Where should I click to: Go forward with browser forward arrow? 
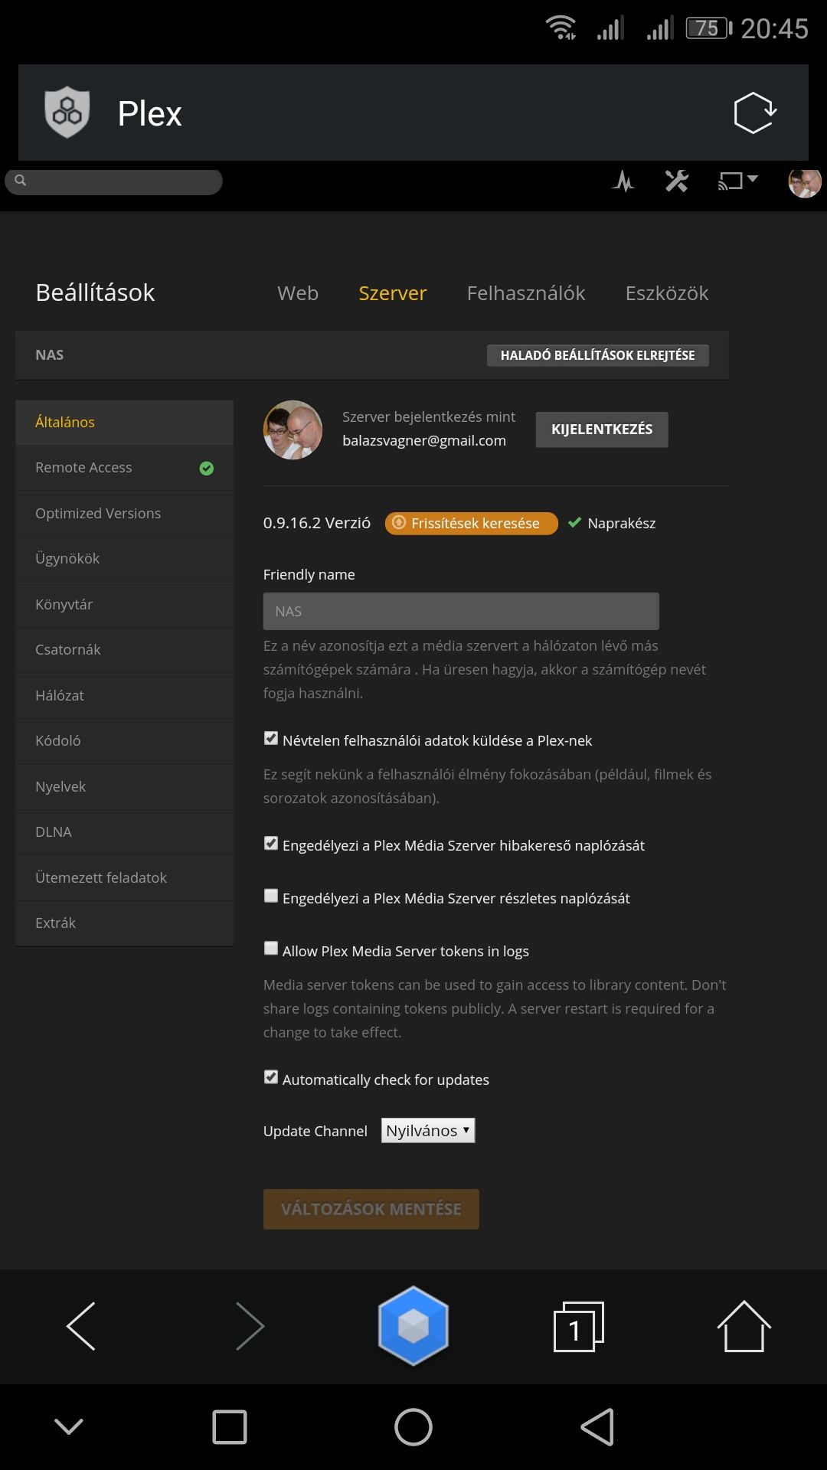click(x=250, y=1326)
